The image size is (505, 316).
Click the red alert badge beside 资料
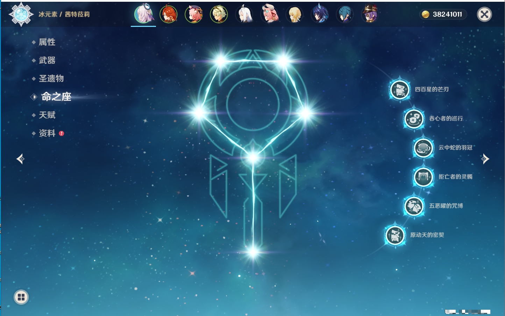[62, 133]
